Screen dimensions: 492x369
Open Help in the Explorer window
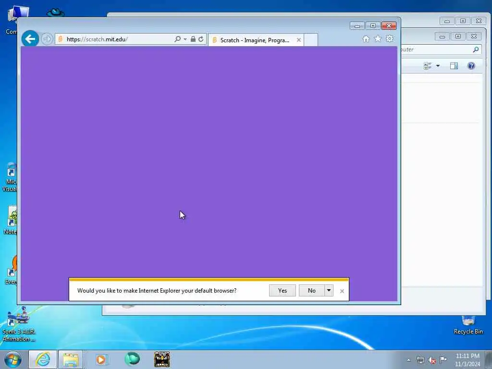471,66
